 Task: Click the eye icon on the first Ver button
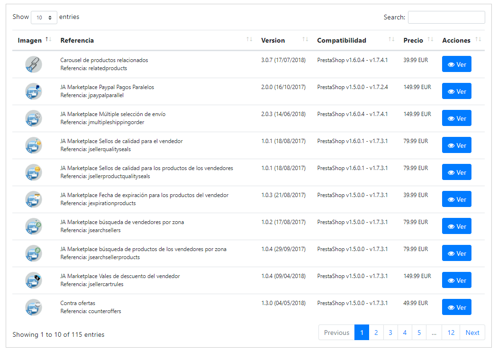click(451, 64)
